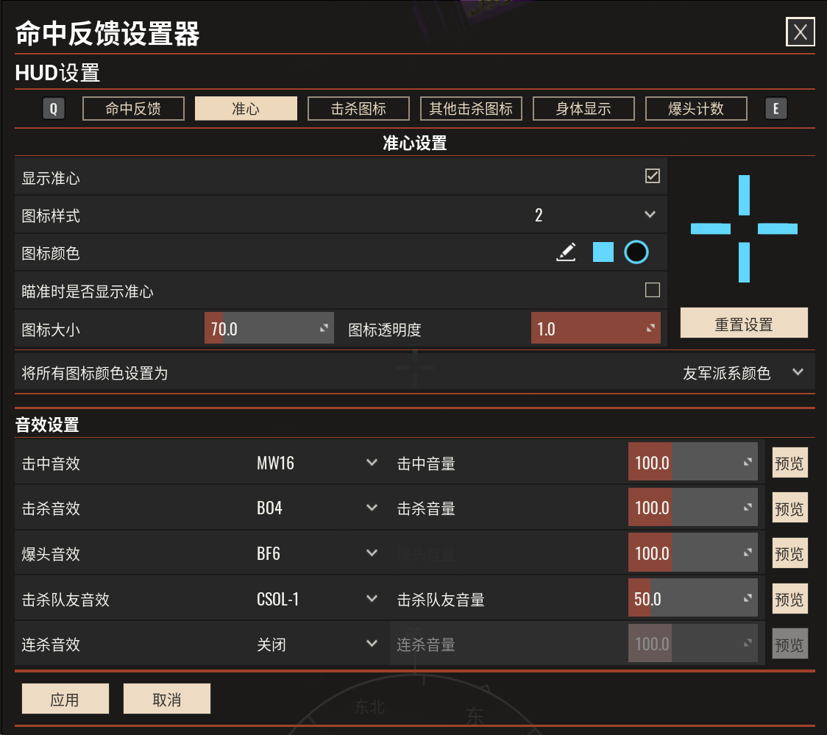The width and height of the screenshot is (827, 735).
Task: Open the 图标样式 dropdown
Action: pyautogui.click(x=594, y=215)
